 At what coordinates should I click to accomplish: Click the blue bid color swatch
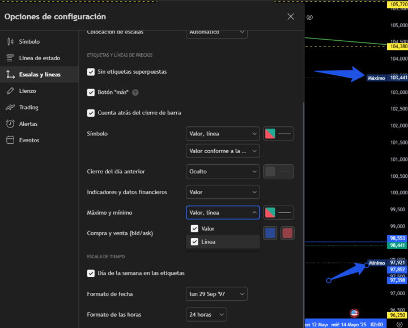pos(270,233)
